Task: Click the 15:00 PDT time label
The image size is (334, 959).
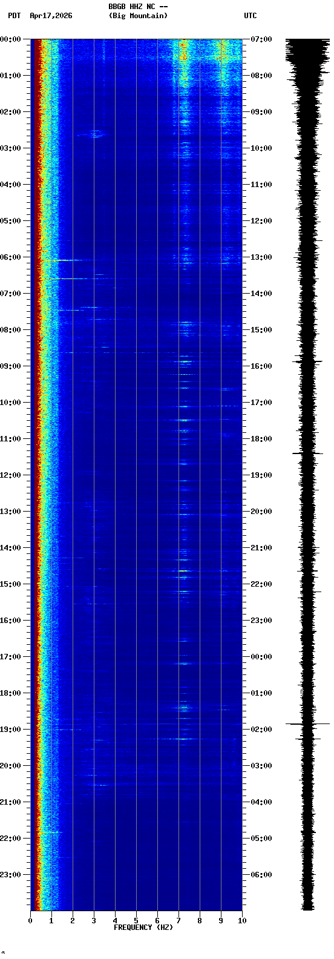Action: coord(10,584)
